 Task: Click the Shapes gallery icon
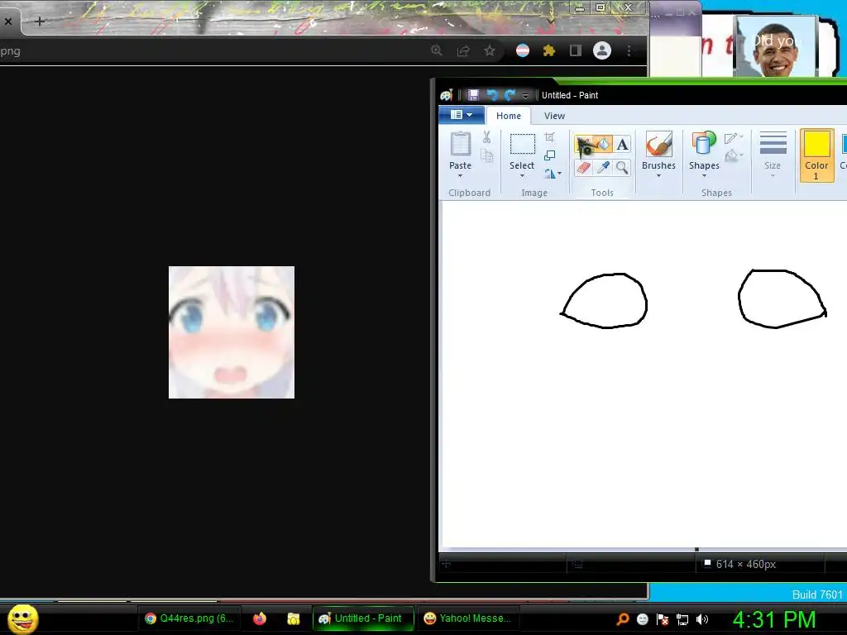click(704, 144)
